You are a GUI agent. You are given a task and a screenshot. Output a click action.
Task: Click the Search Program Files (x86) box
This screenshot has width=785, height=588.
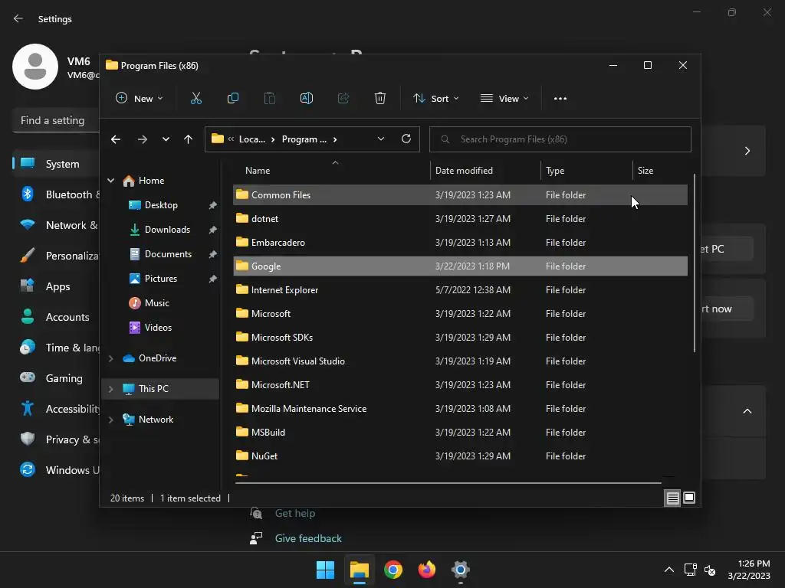(560, 139)
